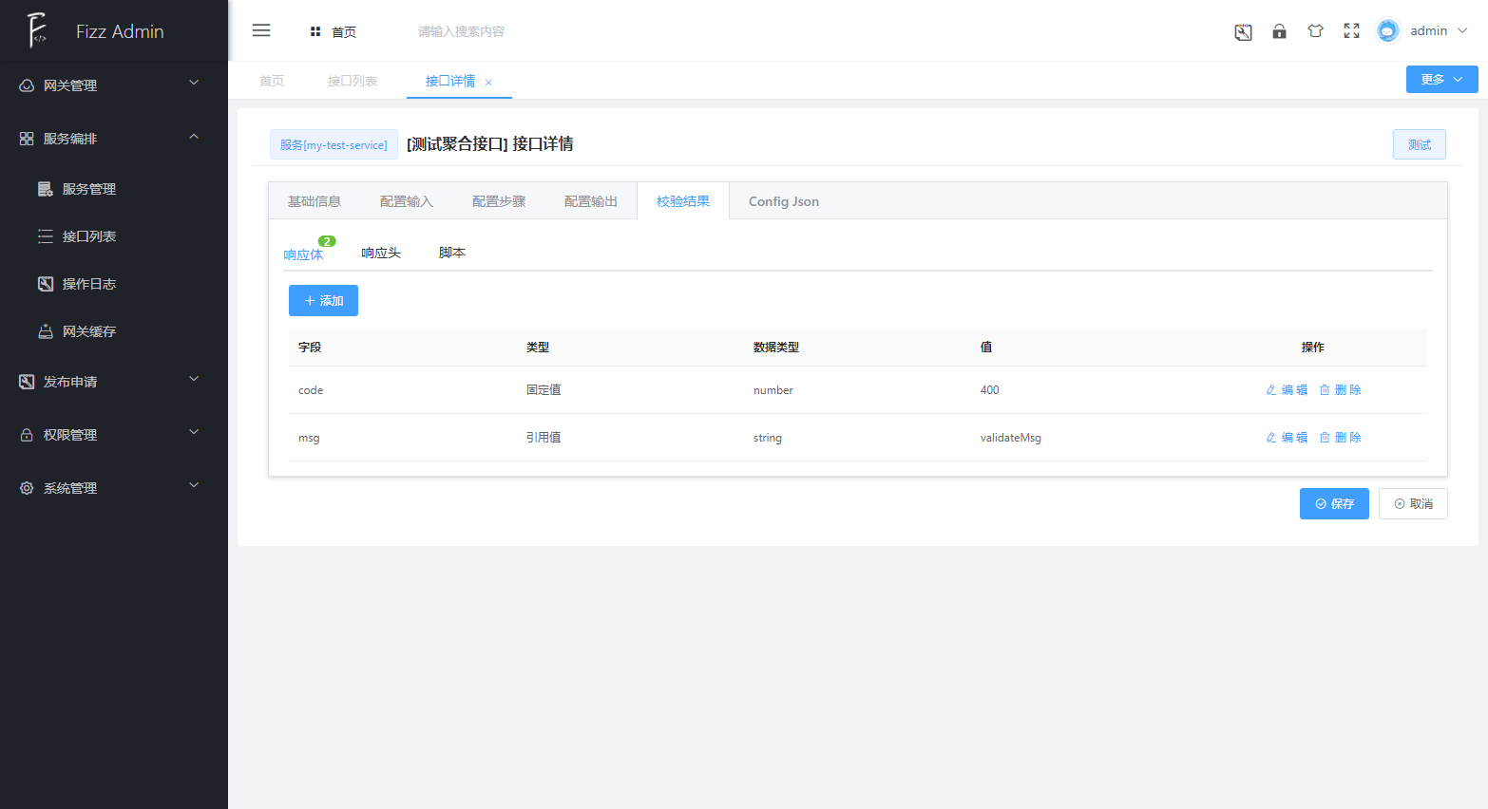Open 接口列表 in the sidebar
This screenshot has height=809, width=1488.
[114, 236]
